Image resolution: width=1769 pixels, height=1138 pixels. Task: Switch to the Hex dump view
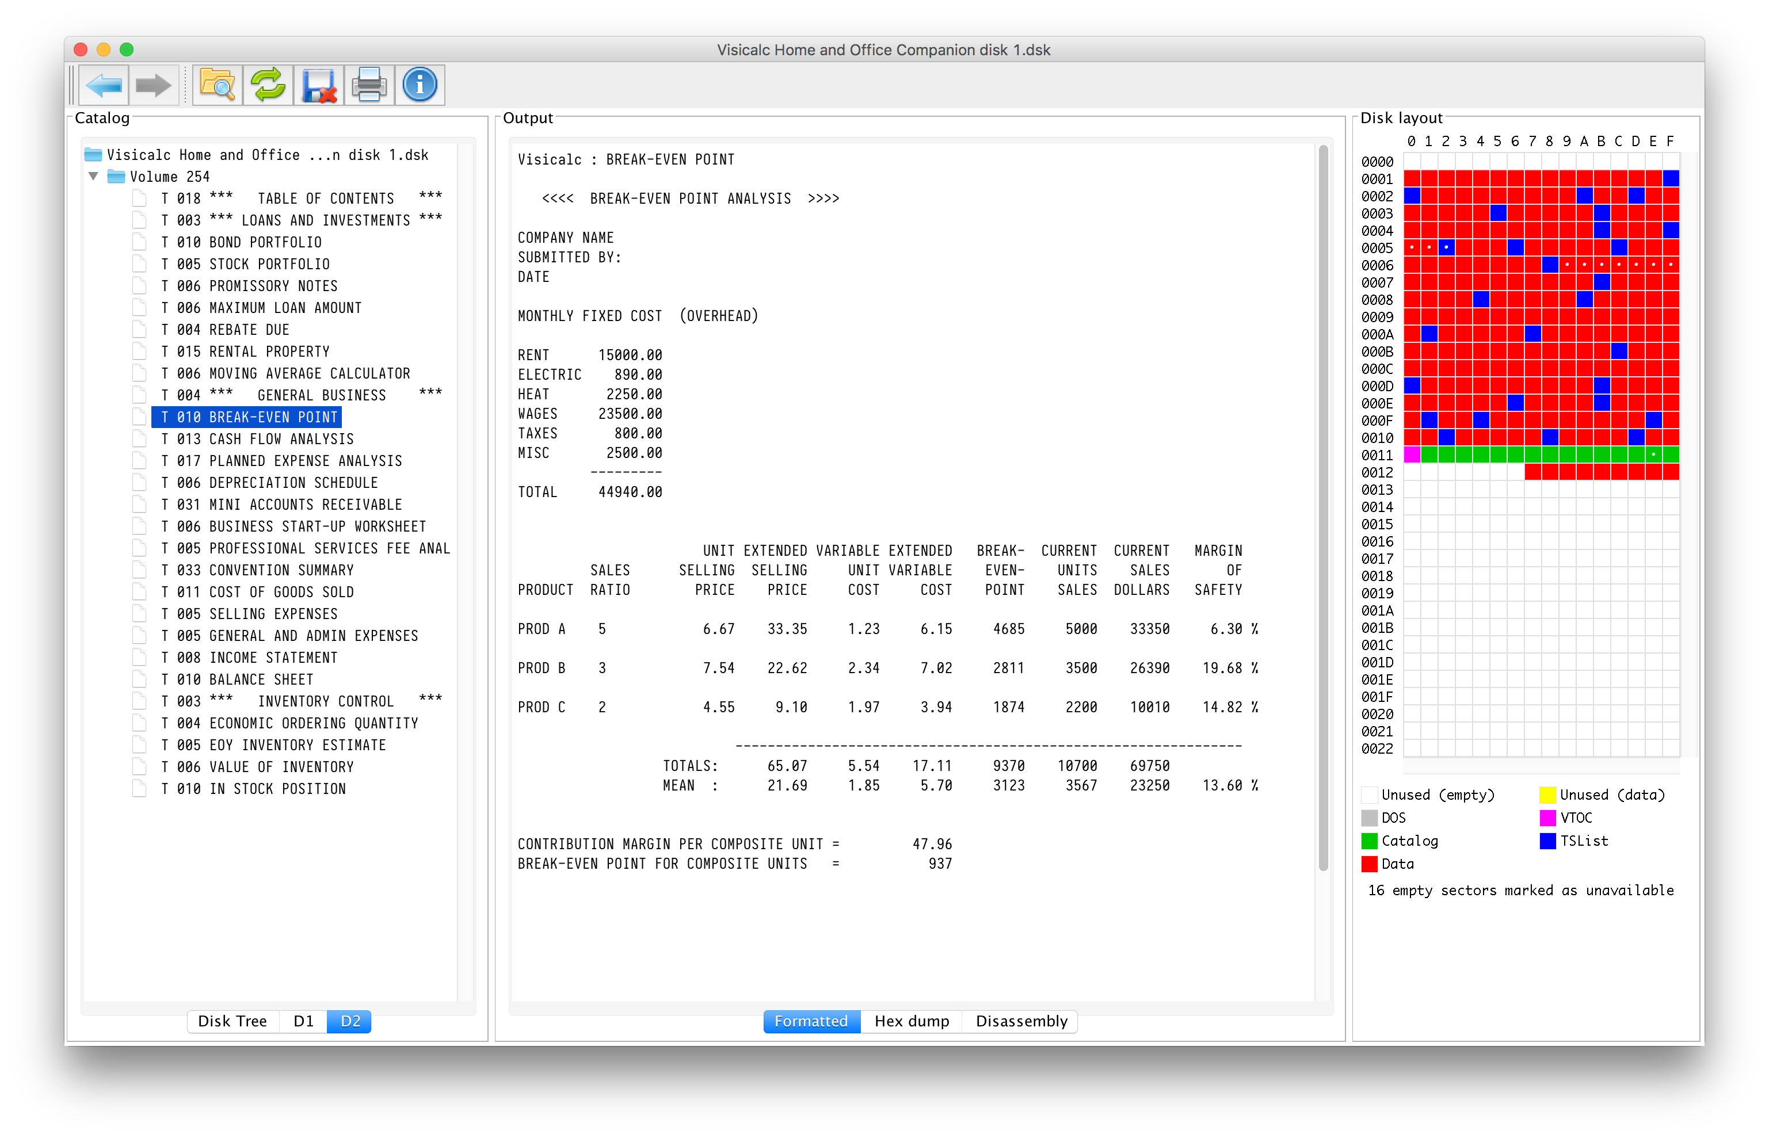pyautogui.click(x=911, y=1021)
